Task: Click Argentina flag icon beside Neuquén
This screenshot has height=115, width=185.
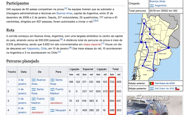Action: point(52,110)
